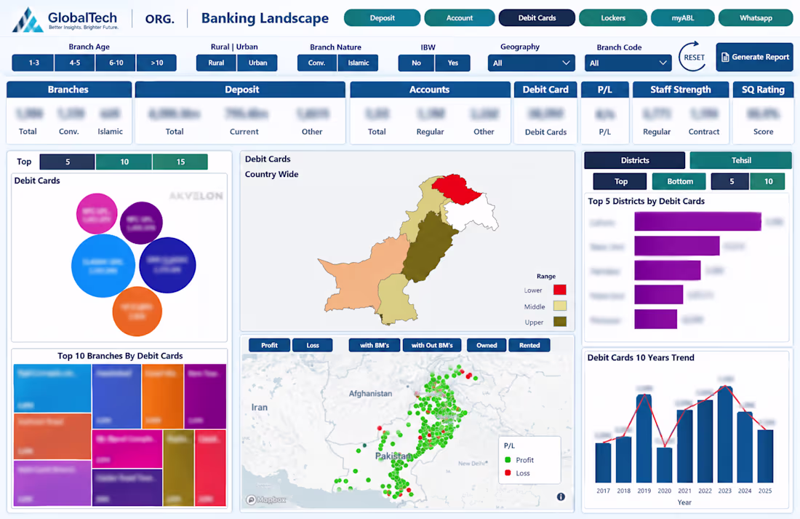This screenshot has width=800, height=519.
Task: Click the beige Middle range swatch
Action: click(560, 306)
